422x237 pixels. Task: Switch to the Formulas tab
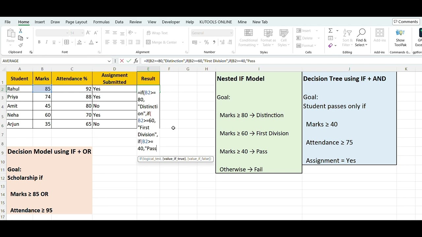tap(101, 22)
